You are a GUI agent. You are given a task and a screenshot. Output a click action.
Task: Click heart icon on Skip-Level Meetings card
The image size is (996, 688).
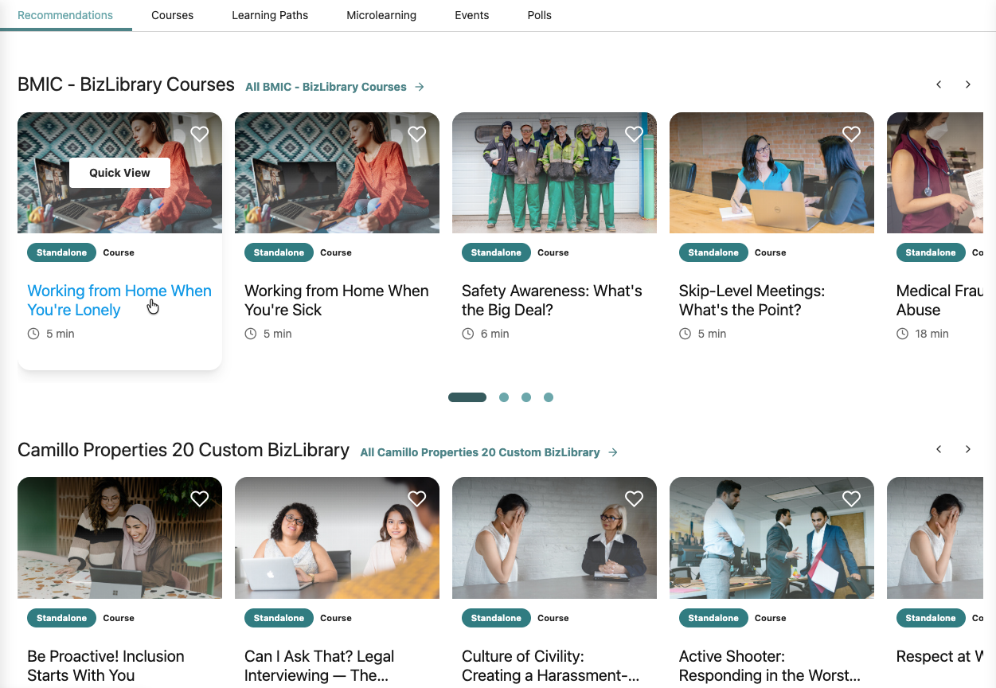pyautogui.click(x=851, y=135)
